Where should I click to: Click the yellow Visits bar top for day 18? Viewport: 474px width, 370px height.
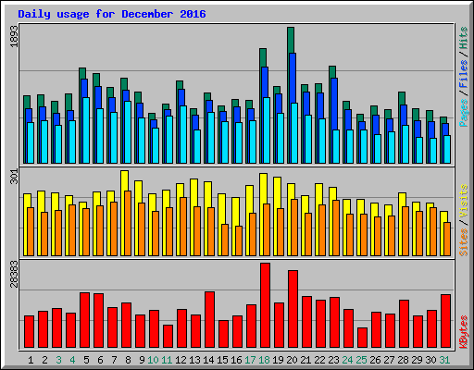(x=264, y=189)
